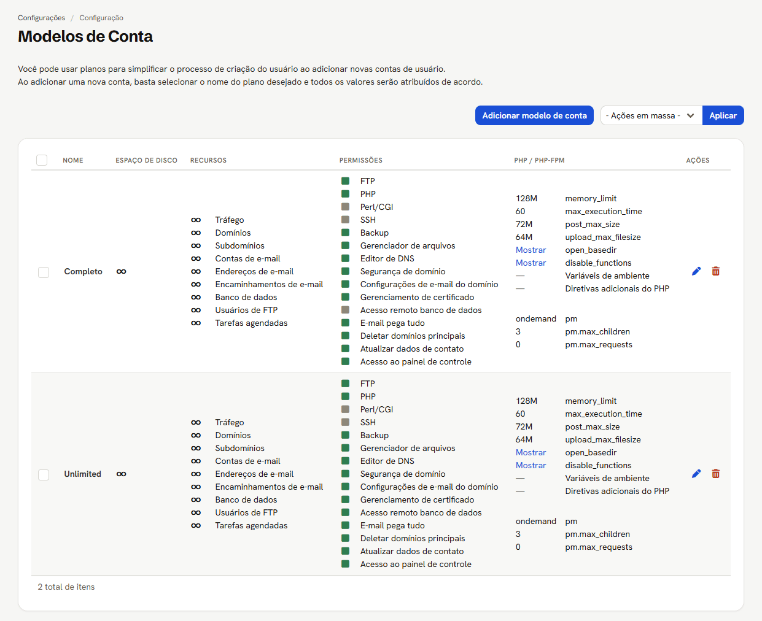Image resolution: width=762 pixels, height=621 pixels.
Task: Click 'pm.max_children' label in Unlimited row
Action: [x=597, y=534]
